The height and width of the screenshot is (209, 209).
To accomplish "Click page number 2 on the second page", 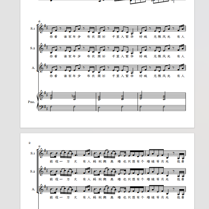I will (x=30, y=143).
